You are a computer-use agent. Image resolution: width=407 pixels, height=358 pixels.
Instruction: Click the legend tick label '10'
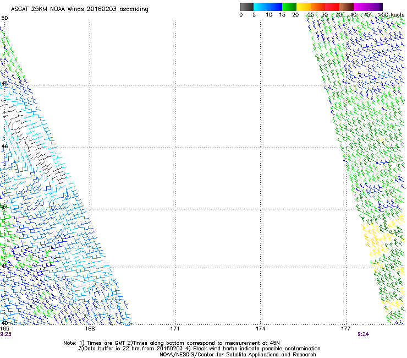[269, 15]
